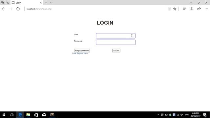Expand the tab preview chevron
The height and width of the screenshot is (118, 210).
pos(51,3)
